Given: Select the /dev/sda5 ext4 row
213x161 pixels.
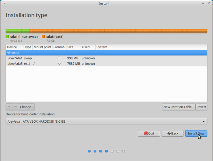Looking at the screenshot, I should click(x=106, y=64).
